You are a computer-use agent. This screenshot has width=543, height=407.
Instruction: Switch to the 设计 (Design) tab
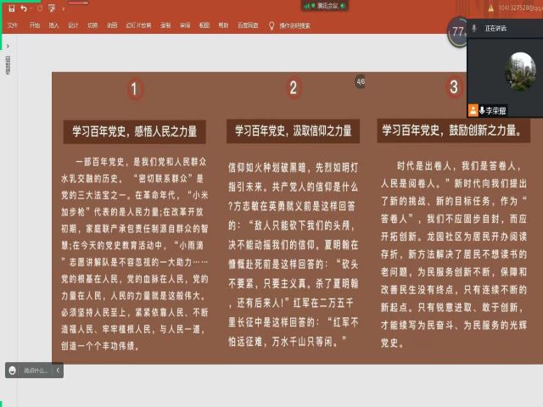point(73,25)
